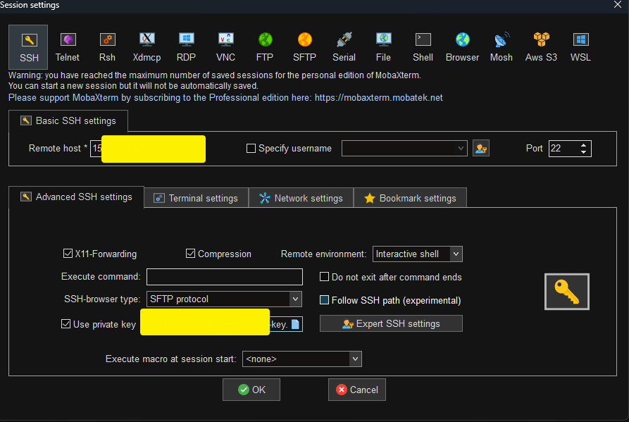This screenshot has width=629, height=422.
Task: Enable Follow SSH path (experimental)
Action: [324, 300]
